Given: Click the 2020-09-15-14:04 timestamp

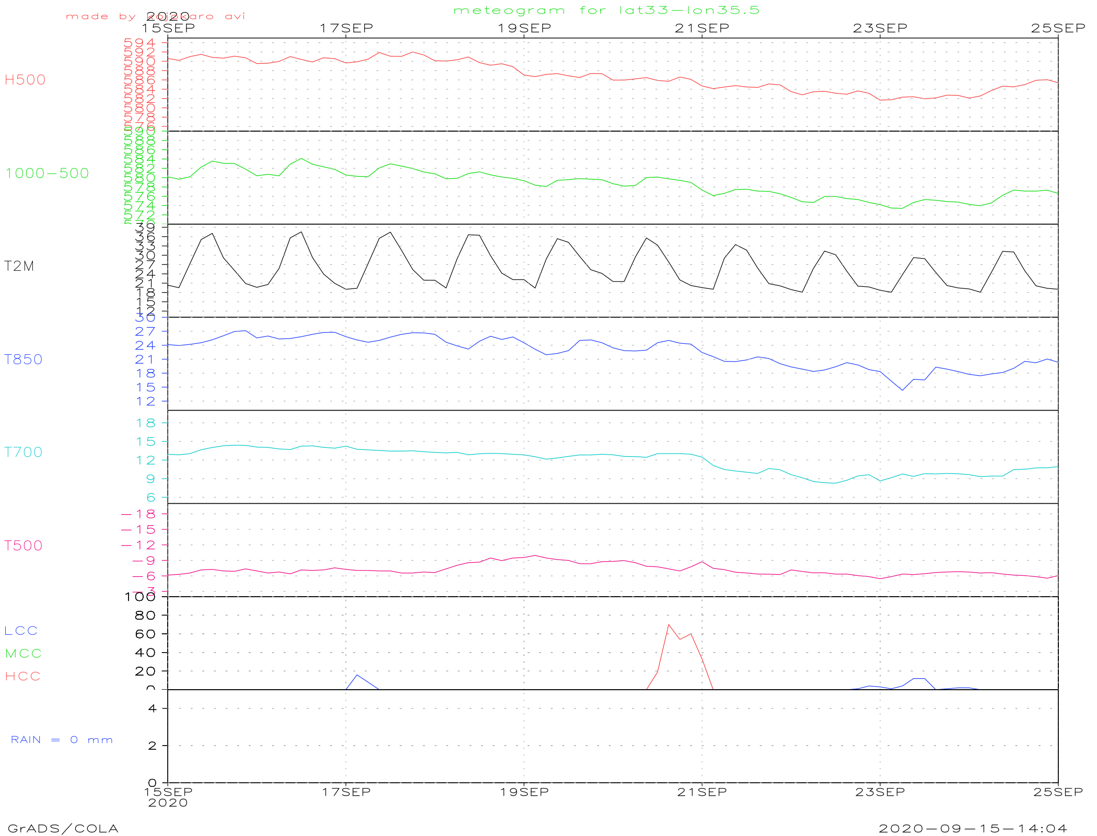Looking at the screenshot, I should coord(973,829).
